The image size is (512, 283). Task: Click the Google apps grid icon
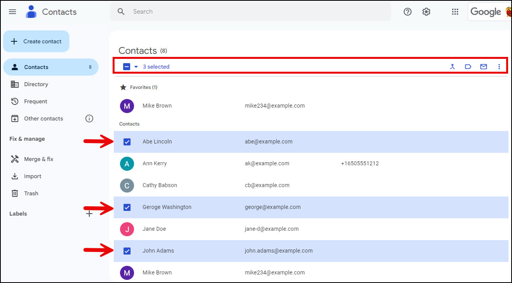[x=455, y=12]
